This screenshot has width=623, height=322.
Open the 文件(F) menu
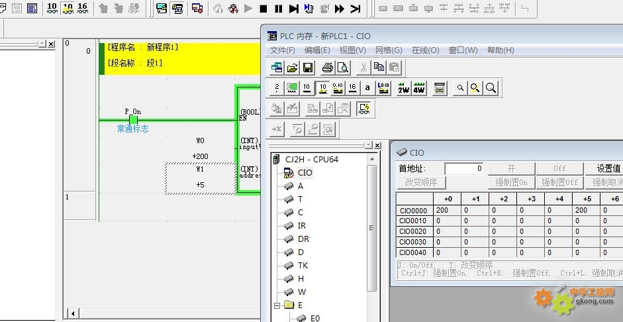click(x=283, y=50)
